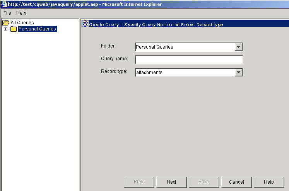The image size is (289, 191).
Task: Click the Folder combo box showing Personal Queries
Action: pos(189,47)
